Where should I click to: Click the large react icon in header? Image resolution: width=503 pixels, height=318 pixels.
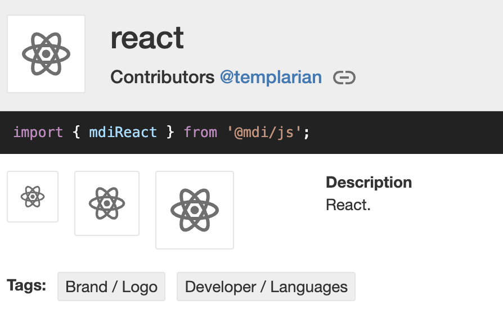(46, 54)
